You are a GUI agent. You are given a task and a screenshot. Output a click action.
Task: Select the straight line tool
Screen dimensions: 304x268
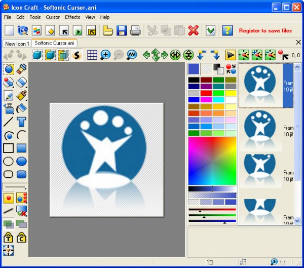coord(9,122)
